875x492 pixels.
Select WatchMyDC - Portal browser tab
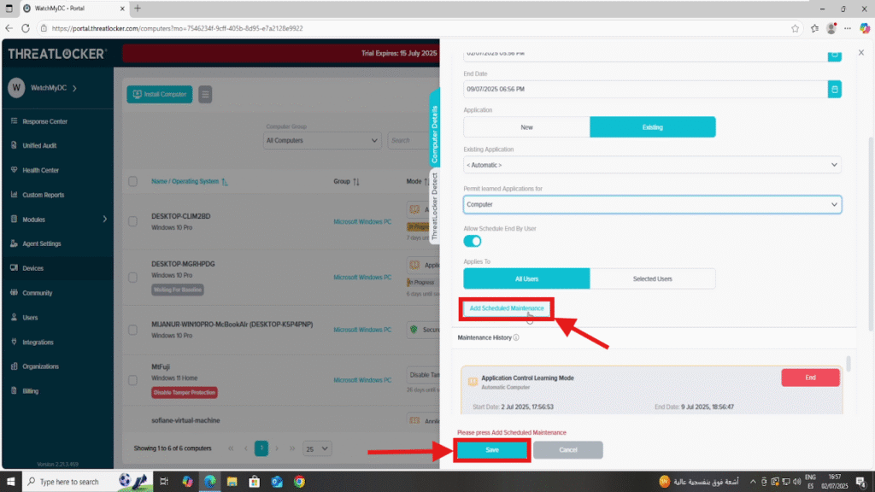tap(73, 9)
